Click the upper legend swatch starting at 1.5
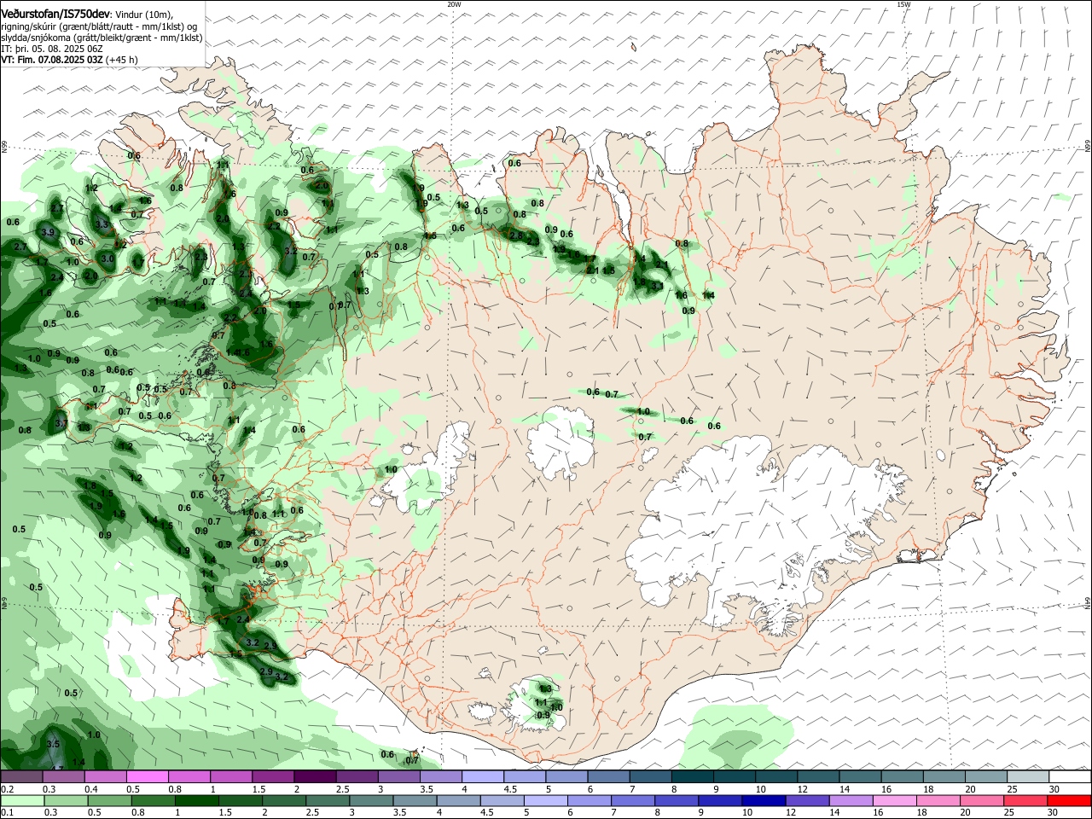The image size is (1092, 819). [273, 777]
